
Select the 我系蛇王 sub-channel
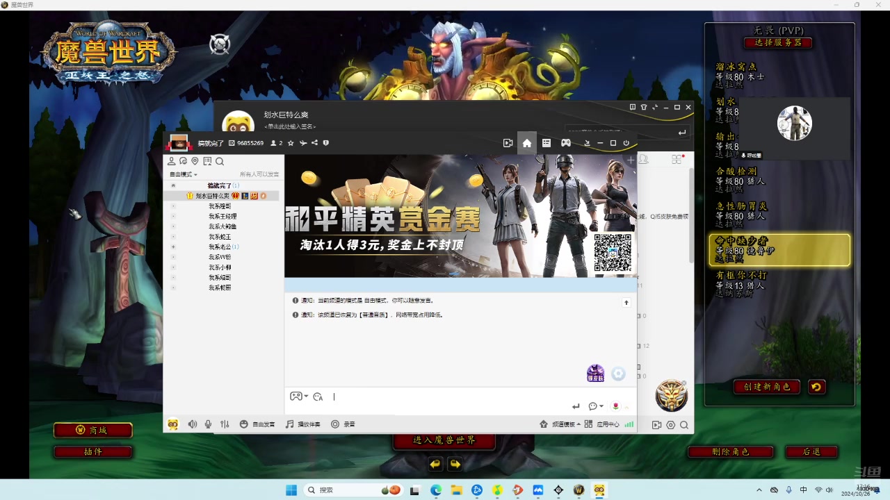point(220,237)
